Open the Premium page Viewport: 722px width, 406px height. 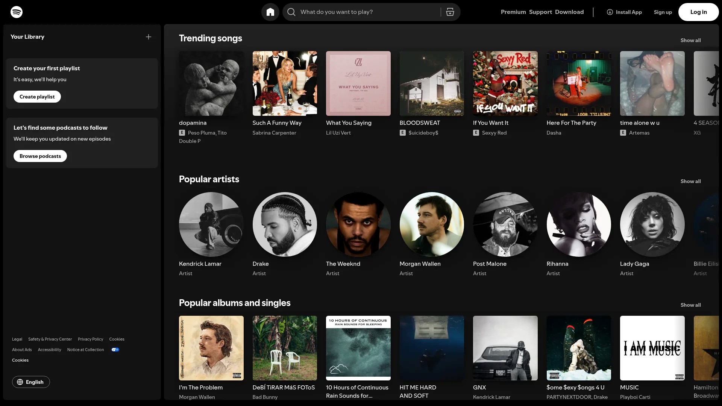coord(513,12)
